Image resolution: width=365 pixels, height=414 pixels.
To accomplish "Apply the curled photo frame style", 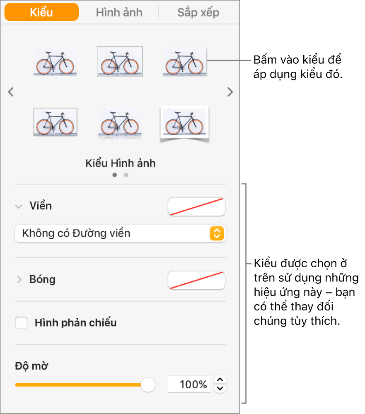I will (x=184, y=124).
